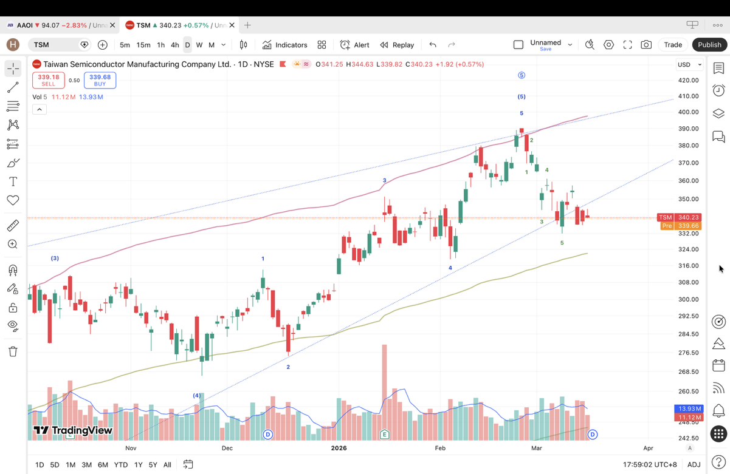The width and height of the screenshot is (730, 474).
Task: Open the news feed panel
Action: [x=718, y=388]
